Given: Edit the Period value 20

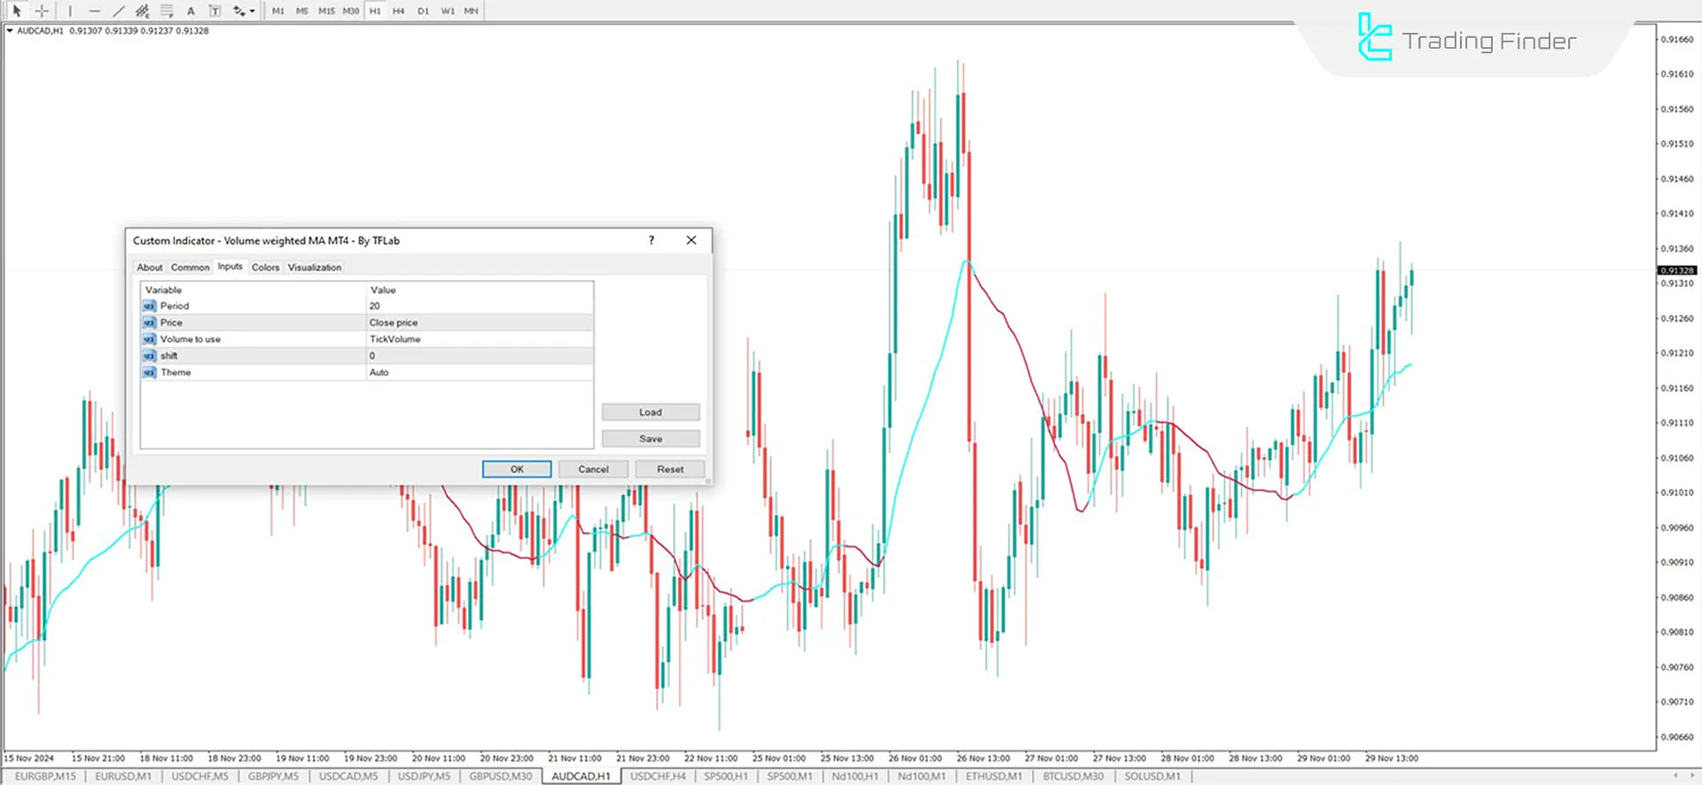Looking at the screenshot, I should click(x=479, y=306).
